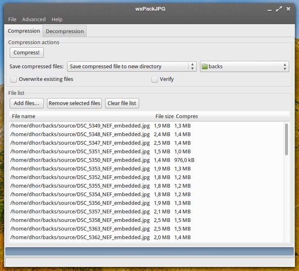Viewport: 299px width, 271px height.
Task: Click the green backs folder icon
Action: click(205, 67)
